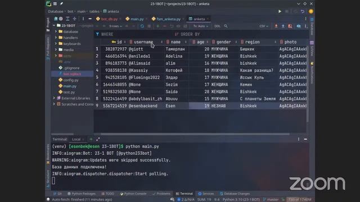Hide the Project tool window
Screen dimensions: 360x202
[x=90, y=19]
